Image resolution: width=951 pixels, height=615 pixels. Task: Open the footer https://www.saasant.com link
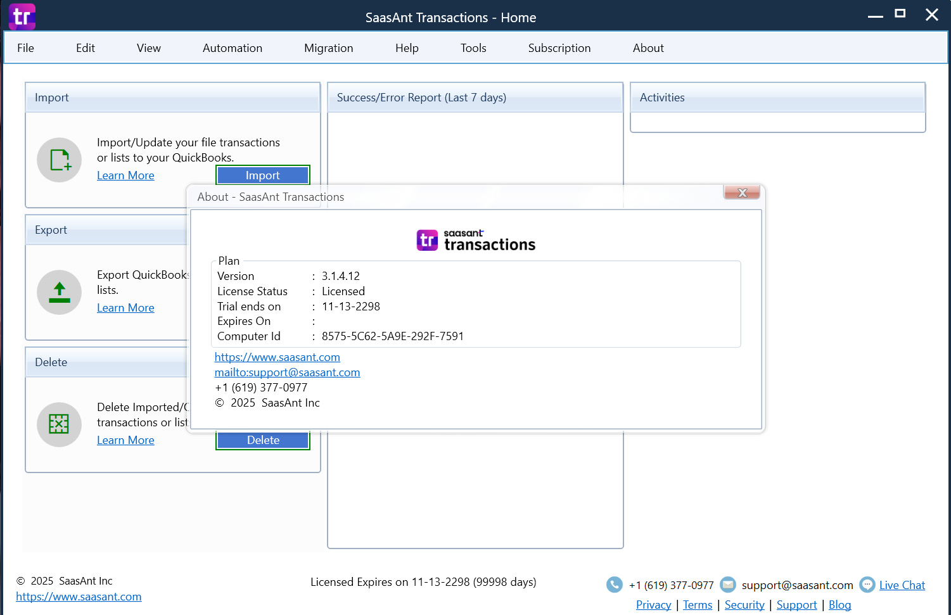79,597
